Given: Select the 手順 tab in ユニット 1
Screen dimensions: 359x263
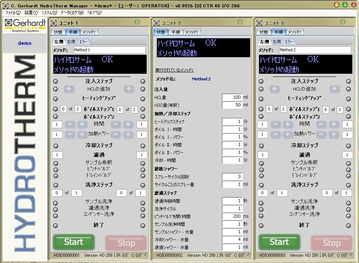Looking at the screenshot, I should coord(73,32).
